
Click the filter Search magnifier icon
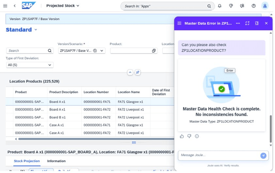[x=50, y=50]
